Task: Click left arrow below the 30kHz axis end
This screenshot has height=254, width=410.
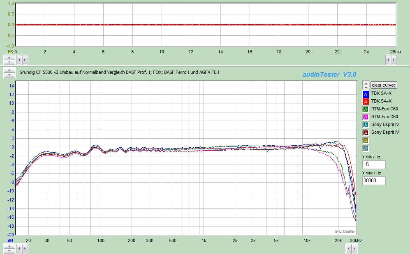Action: (348, 248)
